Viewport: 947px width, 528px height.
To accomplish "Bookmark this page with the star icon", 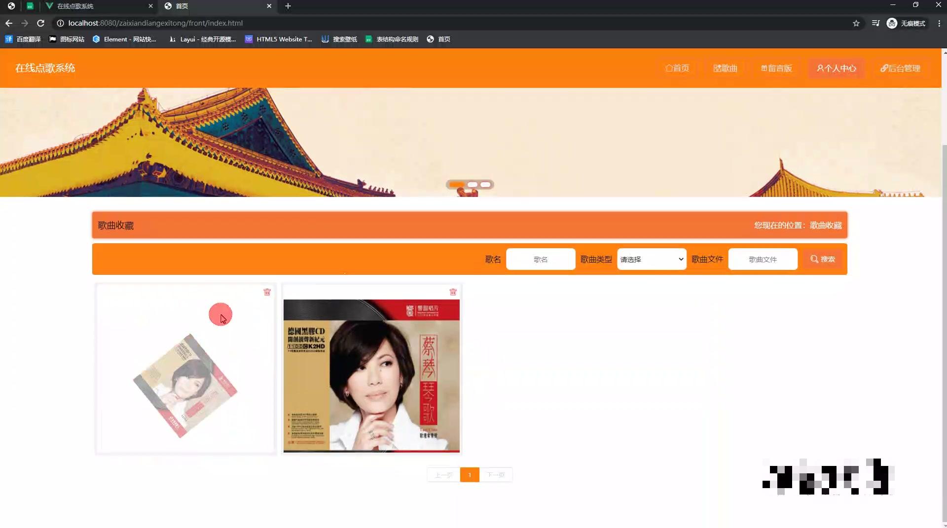I will [856, 23].
